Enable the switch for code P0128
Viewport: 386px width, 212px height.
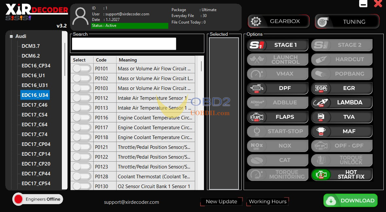point(82,176)
